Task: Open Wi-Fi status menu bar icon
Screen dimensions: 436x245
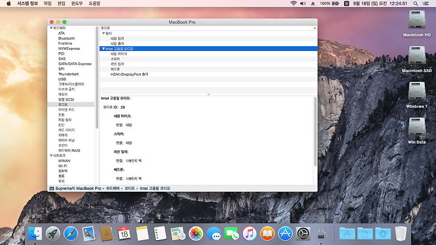Action: tap(294, 4)
